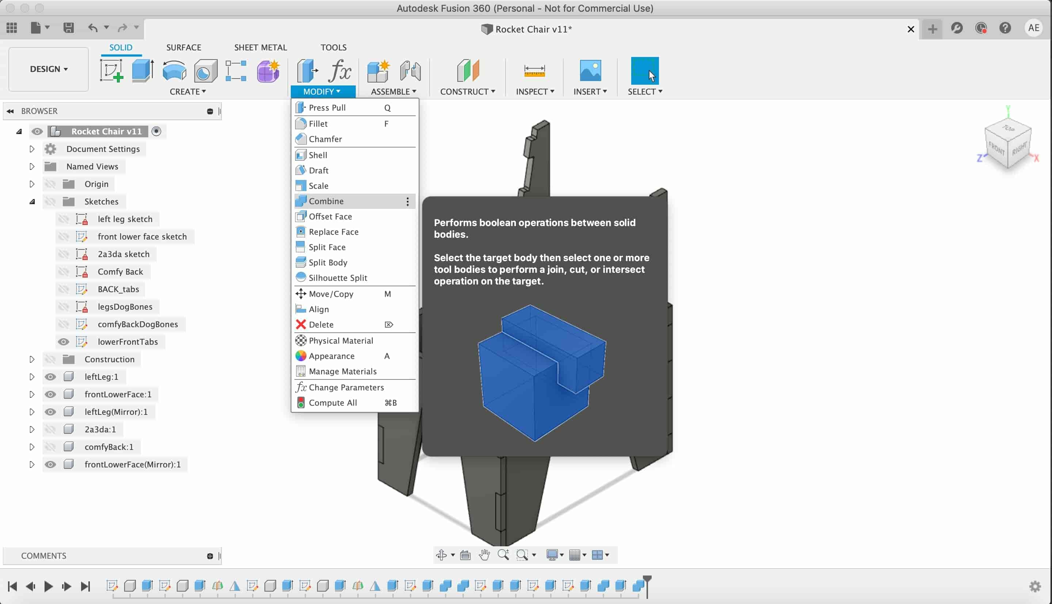The image size is (1052, 604).
Task: Open the Help question mark icon
Action: (x=1005, y=28)
